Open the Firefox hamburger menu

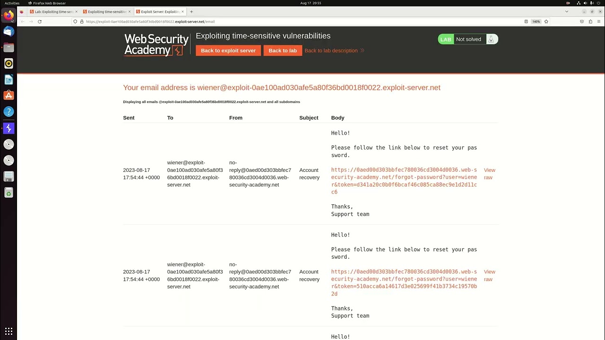[x=599, y=21]
